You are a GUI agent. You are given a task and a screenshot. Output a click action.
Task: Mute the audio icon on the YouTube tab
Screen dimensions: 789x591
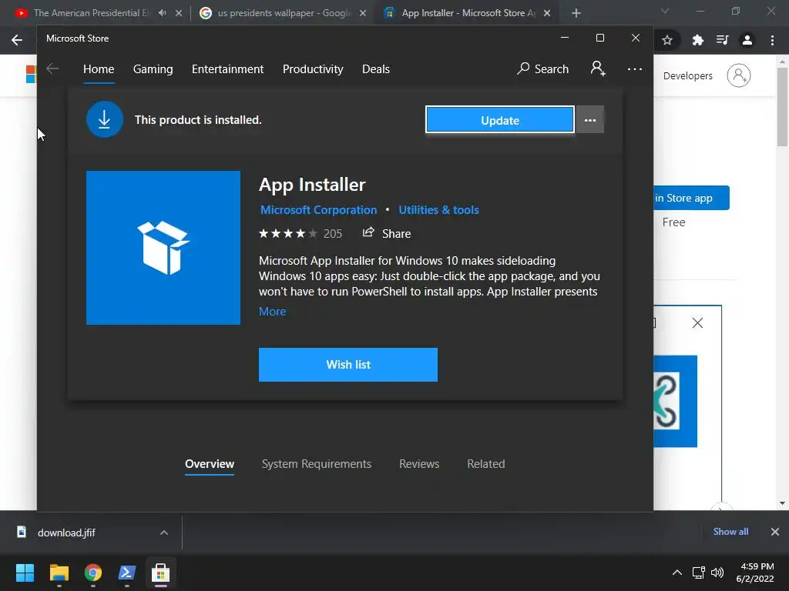(162, 13)
